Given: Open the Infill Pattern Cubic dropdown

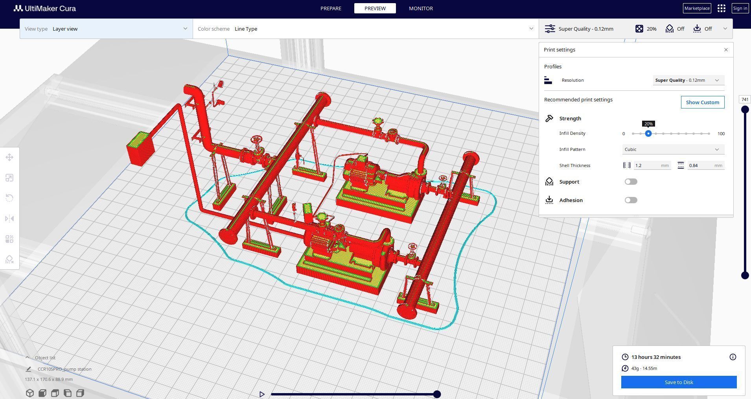Looking at the screenshot, I should click(x=673, y=149).
